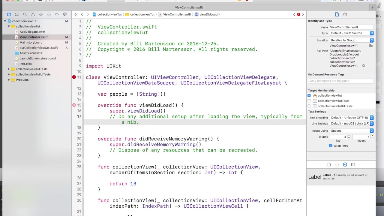Click line 13 var people declaration
Image resolution: width=384 pixels, height=216 pixels.
[x=132, y=94]
